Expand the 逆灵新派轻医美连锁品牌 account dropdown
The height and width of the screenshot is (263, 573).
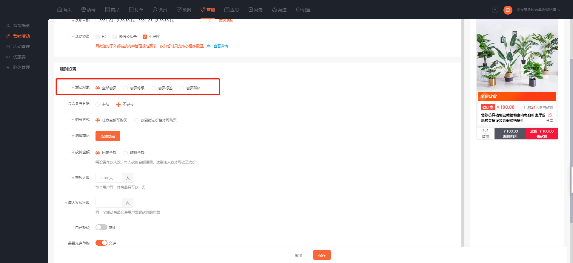coord(538,10)
